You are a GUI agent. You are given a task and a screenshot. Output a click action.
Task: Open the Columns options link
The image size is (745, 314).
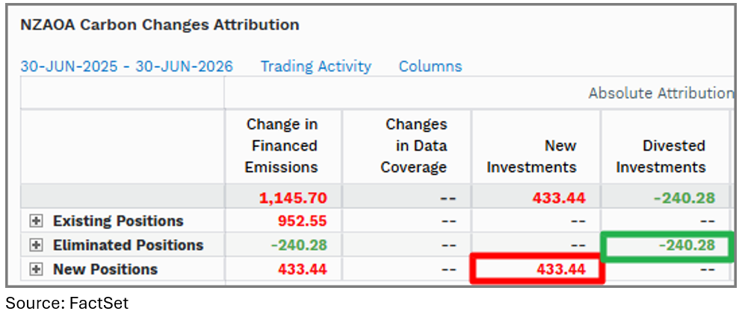430,66
